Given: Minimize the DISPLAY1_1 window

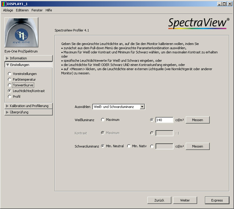Looking at the screenshot, I should [219, 4].
